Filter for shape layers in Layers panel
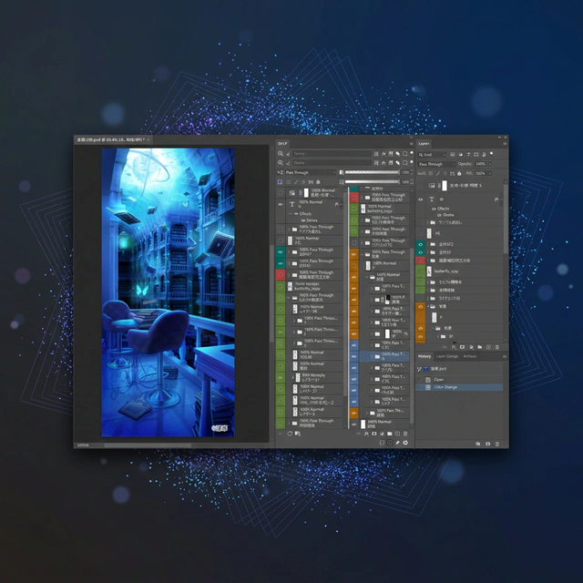 (476, 154)
